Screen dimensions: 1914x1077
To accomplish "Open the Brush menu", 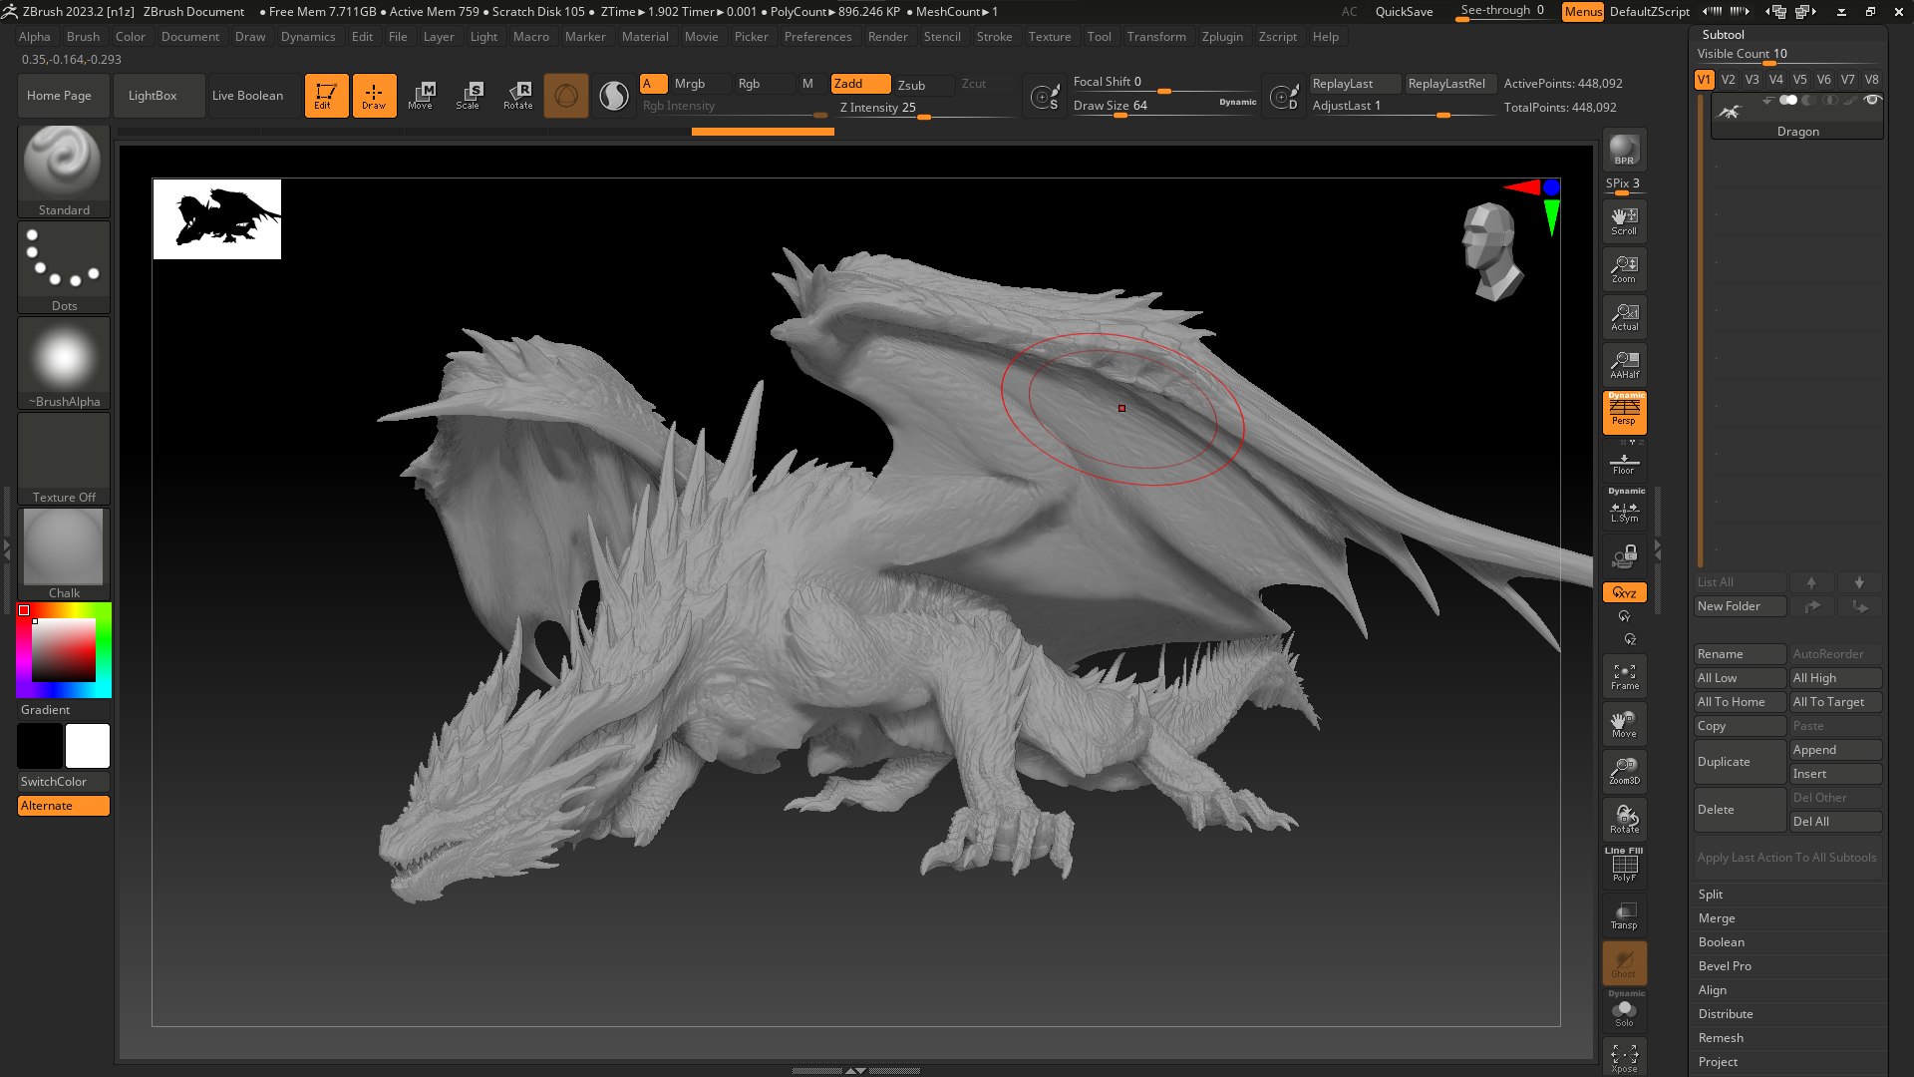I will coord(83,37).
